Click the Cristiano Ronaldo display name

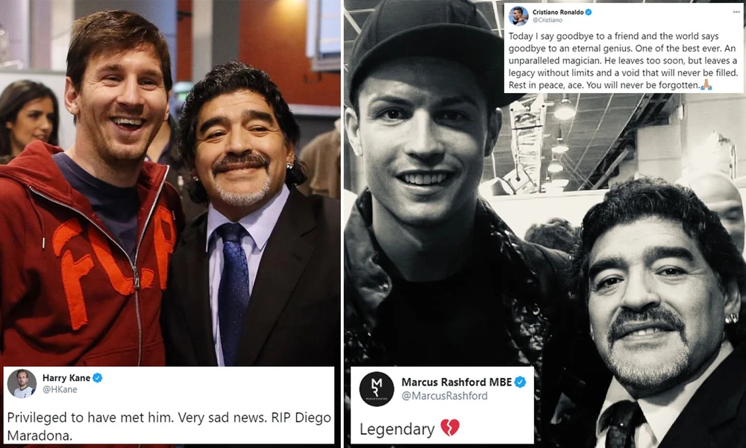tap(558, 13)
